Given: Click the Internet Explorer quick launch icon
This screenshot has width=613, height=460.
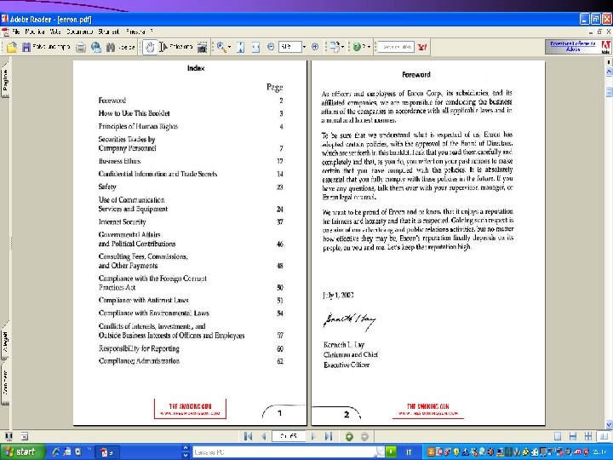Looking at the screenshot, I should tap(55, 452).
